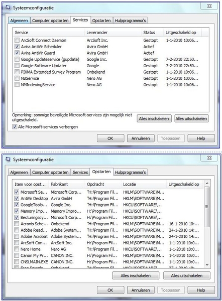Click the startup list's scroll-up arrow
This screenshot has height=301, width=222.
tap(207, 183)
